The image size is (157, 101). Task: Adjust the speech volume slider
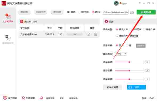click(129, 71)
